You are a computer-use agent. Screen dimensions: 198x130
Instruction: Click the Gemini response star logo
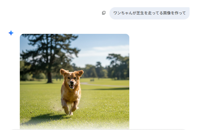point(11,33)
